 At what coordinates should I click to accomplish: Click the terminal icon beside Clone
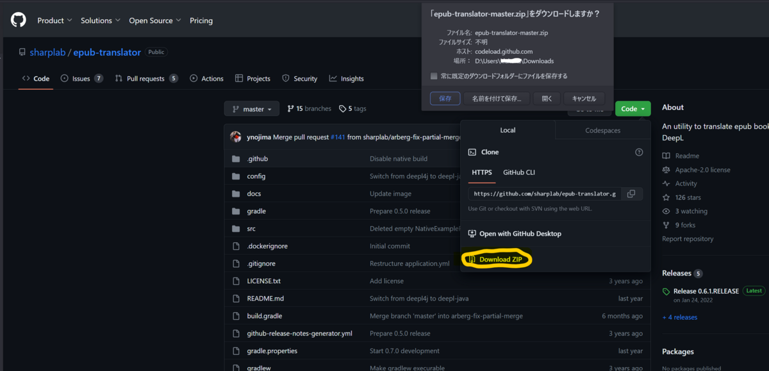[x=472, y=153]
